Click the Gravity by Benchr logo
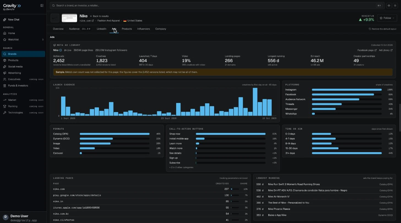 point(12,7)
